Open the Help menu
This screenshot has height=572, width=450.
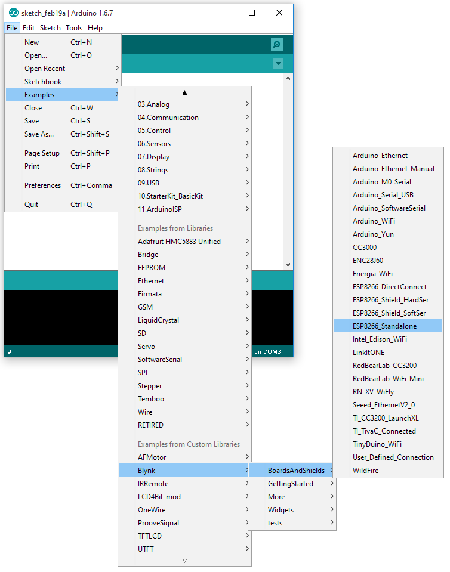click(x=95, y=27)
